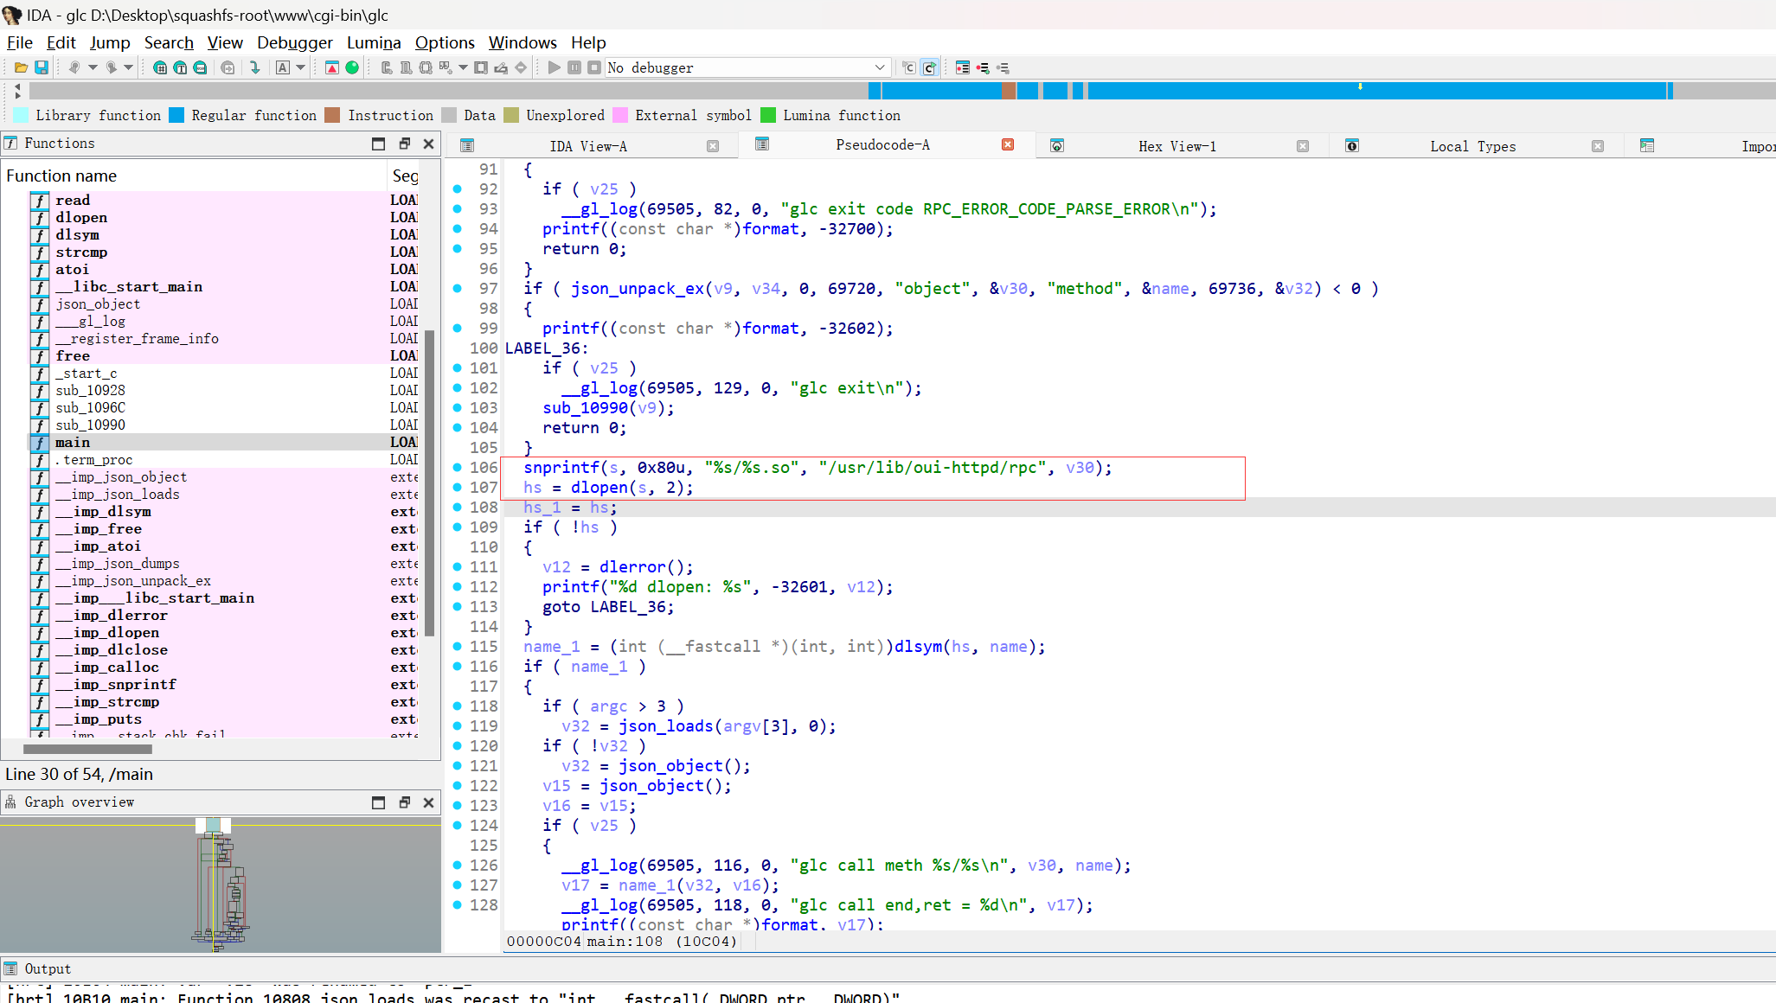The image size is (1776, 1003).
Task: Switch to the Hex View-1 tab
Action: (1177, 146)
